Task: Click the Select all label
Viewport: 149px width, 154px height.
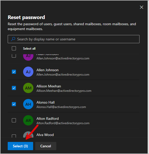Action: point(29,49)
